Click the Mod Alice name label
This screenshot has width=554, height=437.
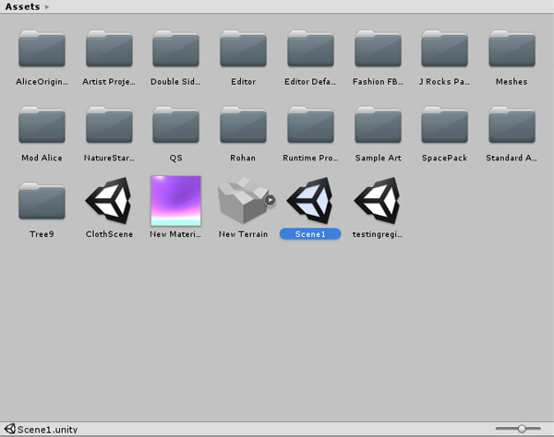point(42,158)
